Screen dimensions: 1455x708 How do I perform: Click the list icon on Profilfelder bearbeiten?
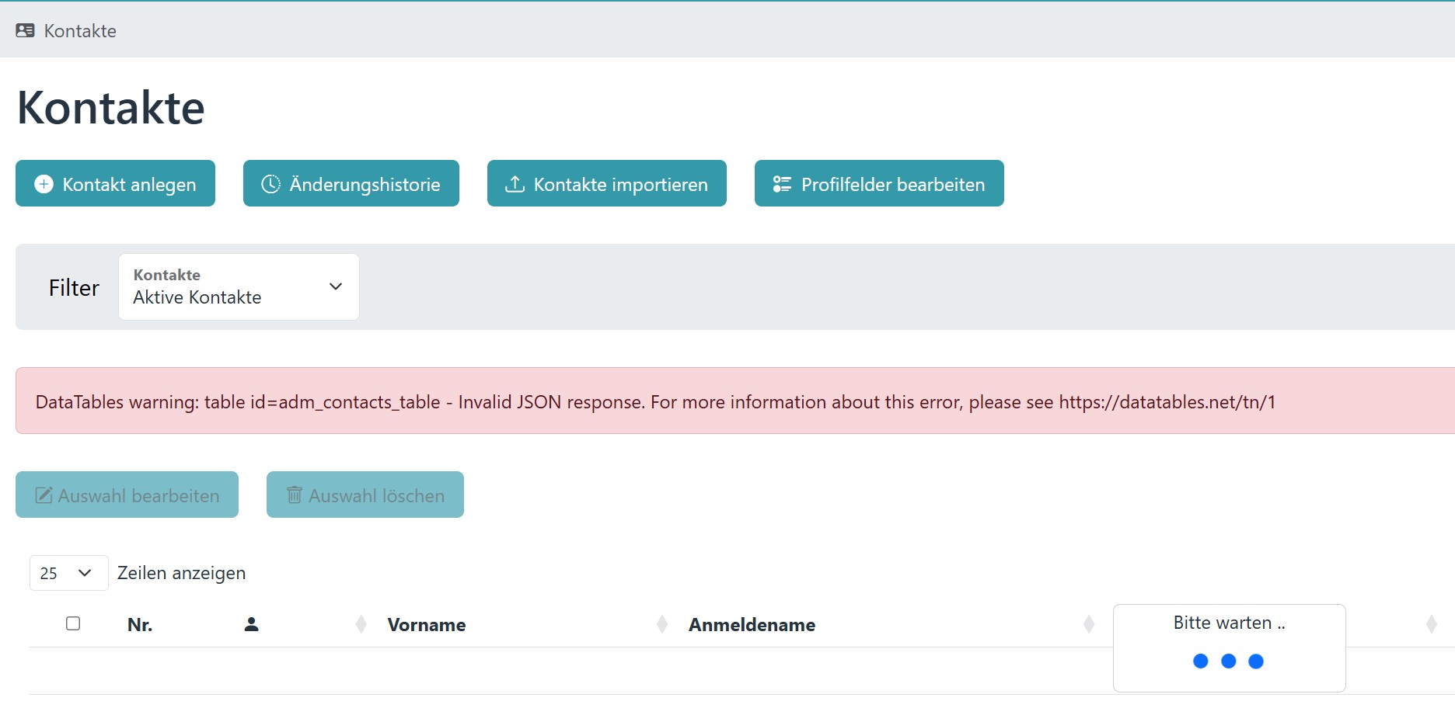pyautogui.click(x=782, y=184)
